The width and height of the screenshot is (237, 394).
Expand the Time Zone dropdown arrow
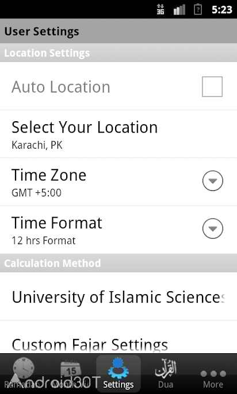pyautogui.click(x=213, y=181)
